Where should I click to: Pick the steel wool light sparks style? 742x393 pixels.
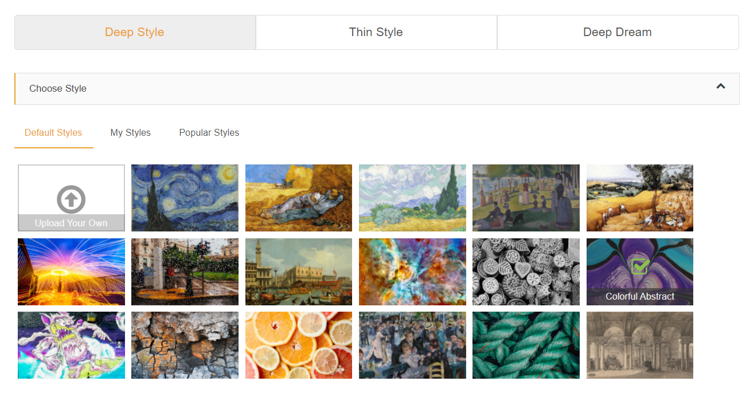pos(71,272)
